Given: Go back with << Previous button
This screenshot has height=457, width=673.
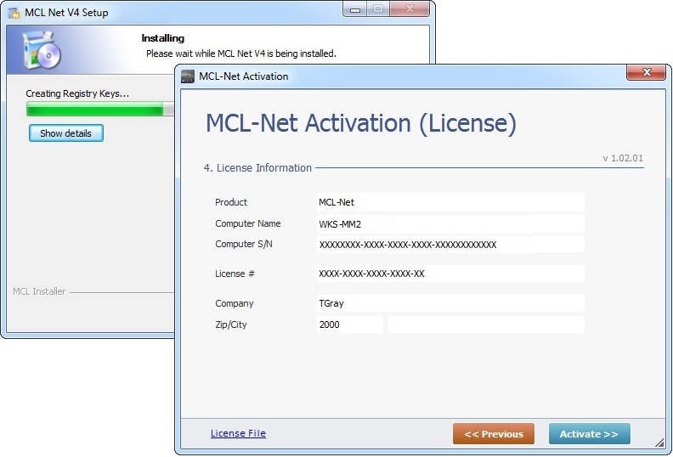Looking at the screenshot, I should [x=494, y=434].
